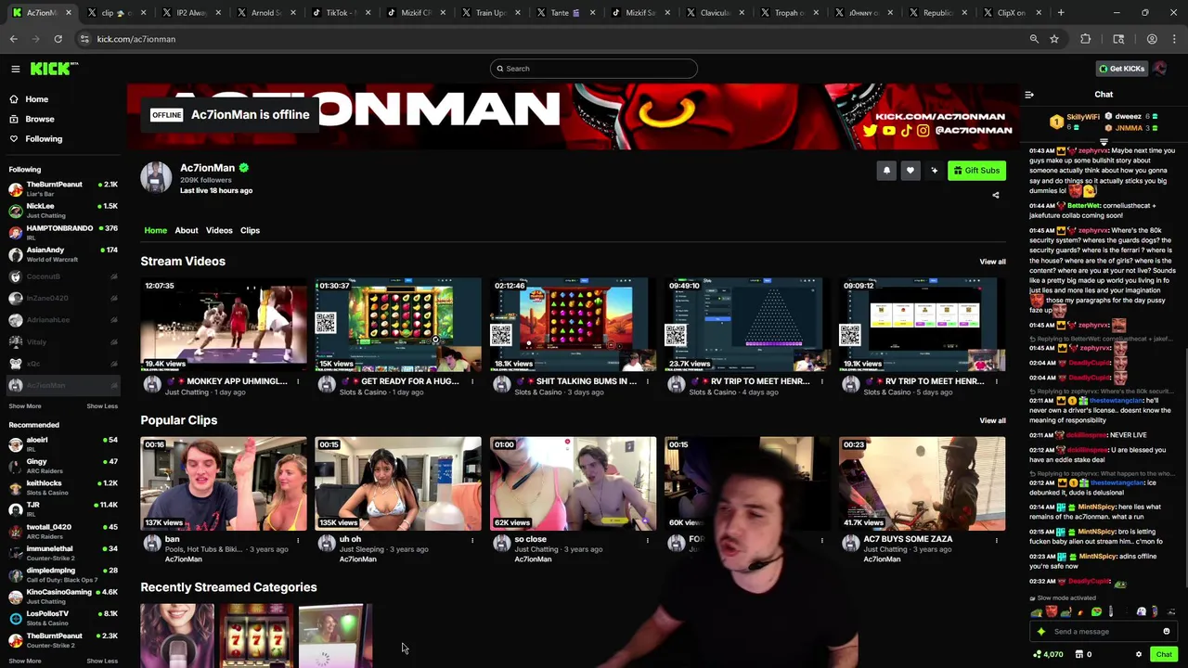Bookmark this page with star icon
The width and height of the screenshot is (1188, 668).
pos(1054,39)
